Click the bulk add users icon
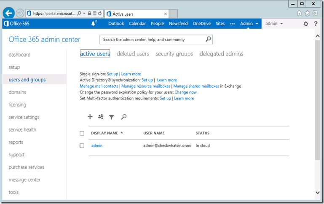This screenshot has width=324, height=204. pos(101,117)
